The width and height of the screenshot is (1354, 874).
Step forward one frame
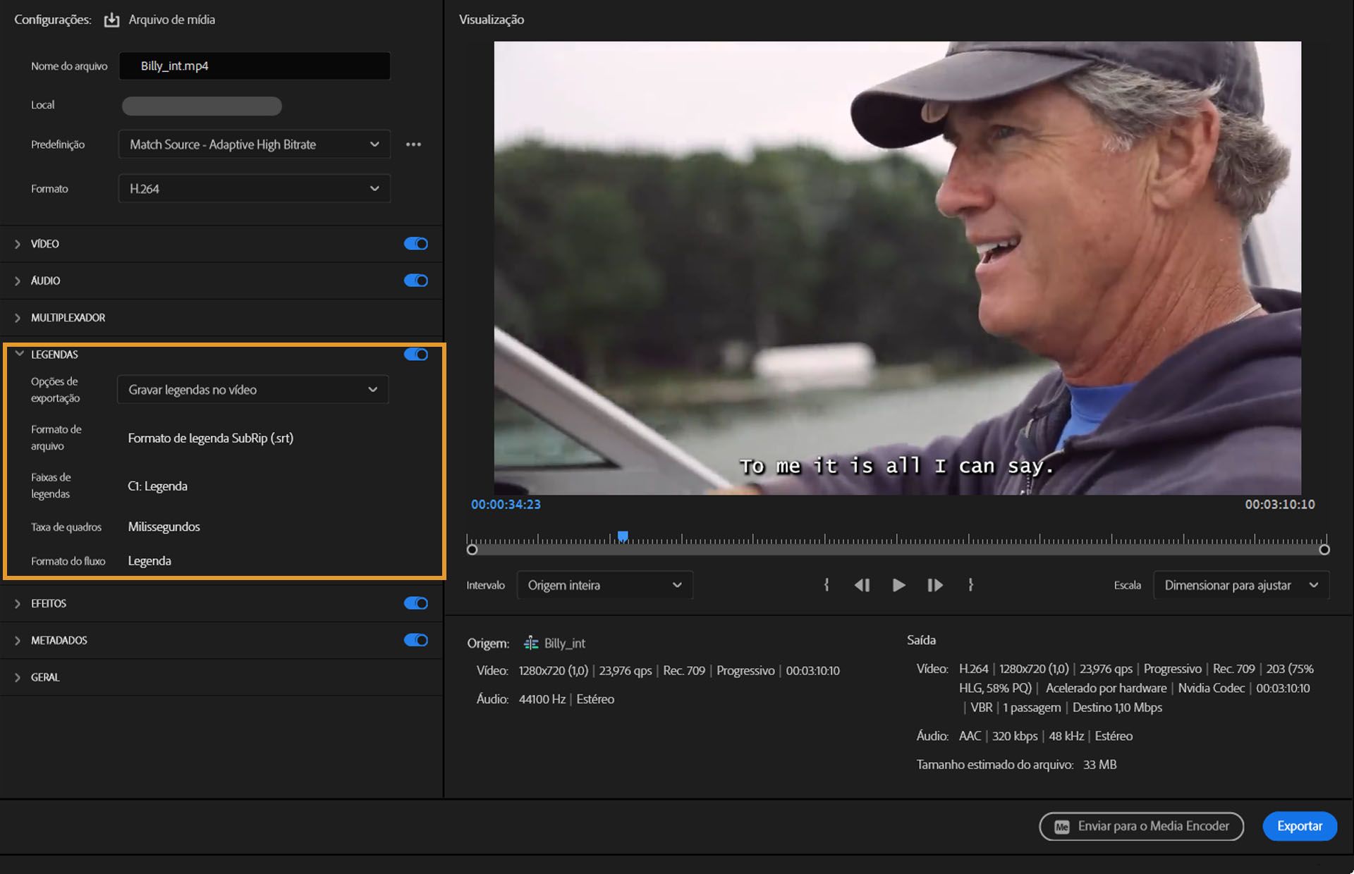(x=935, y=585)
